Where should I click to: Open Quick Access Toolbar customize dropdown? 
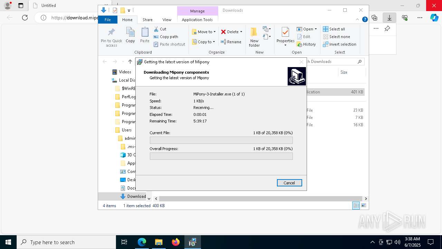coord(129,10)
